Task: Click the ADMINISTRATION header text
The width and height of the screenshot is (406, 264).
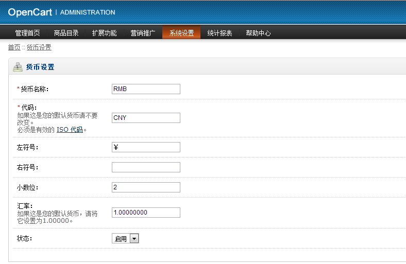Action: pyautogui.click(x=88, y=12)
